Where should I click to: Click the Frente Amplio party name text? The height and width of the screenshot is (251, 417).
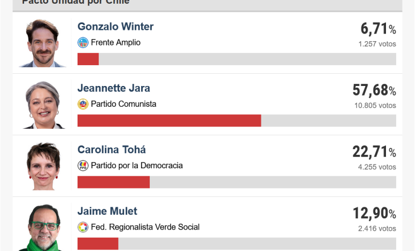tap(115, 43)
